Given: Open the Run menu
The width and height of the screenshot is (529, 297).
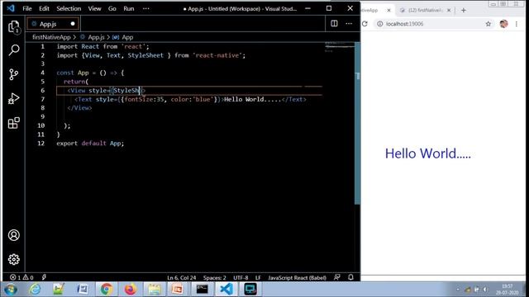Looking at the screenshot, I should (129, 8).
